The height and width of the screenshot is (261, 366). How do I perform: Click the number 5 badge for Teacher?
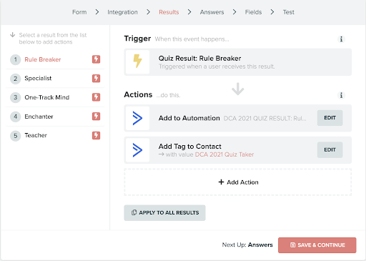tap(16, 136)
